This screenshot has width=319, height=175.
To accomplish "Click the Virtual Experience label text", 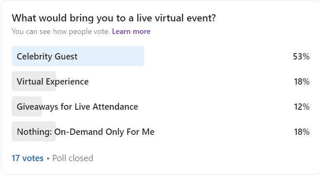I will (x=53, y=82).
